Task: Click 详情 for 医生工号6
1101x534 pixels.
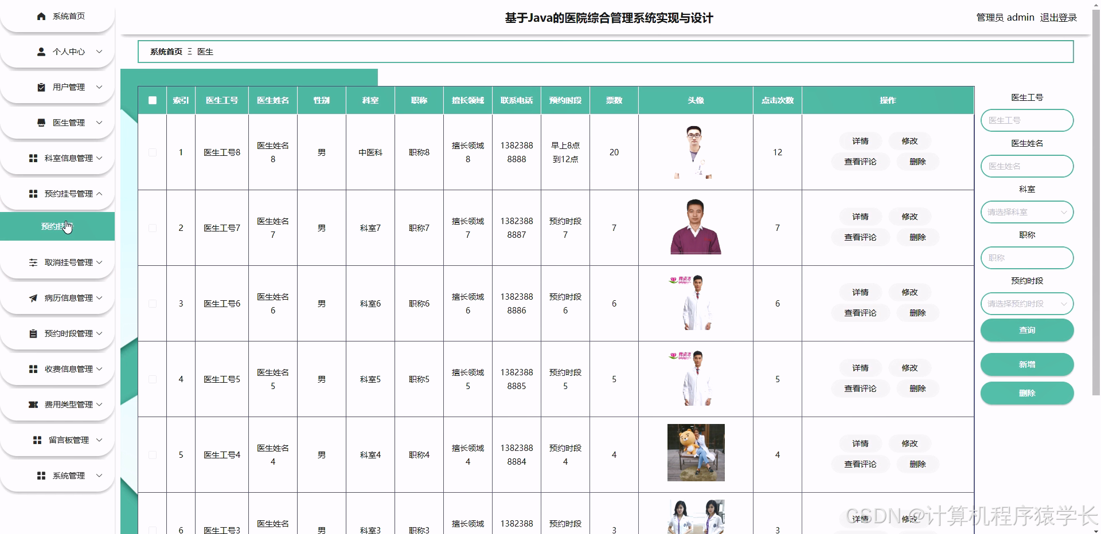Action: 860,292
